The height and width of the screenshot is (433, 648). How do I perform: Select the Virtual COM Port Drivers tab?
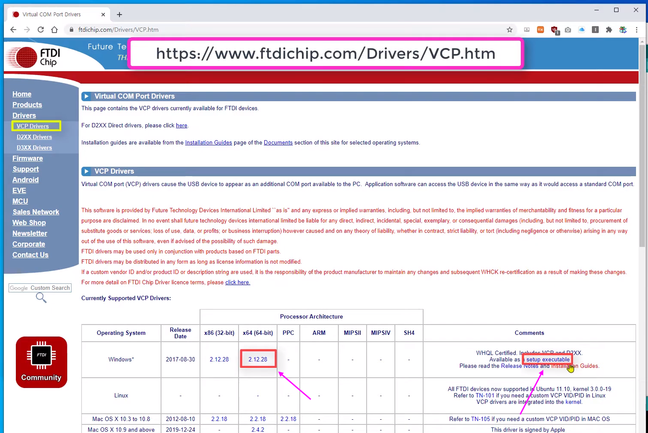58,15
